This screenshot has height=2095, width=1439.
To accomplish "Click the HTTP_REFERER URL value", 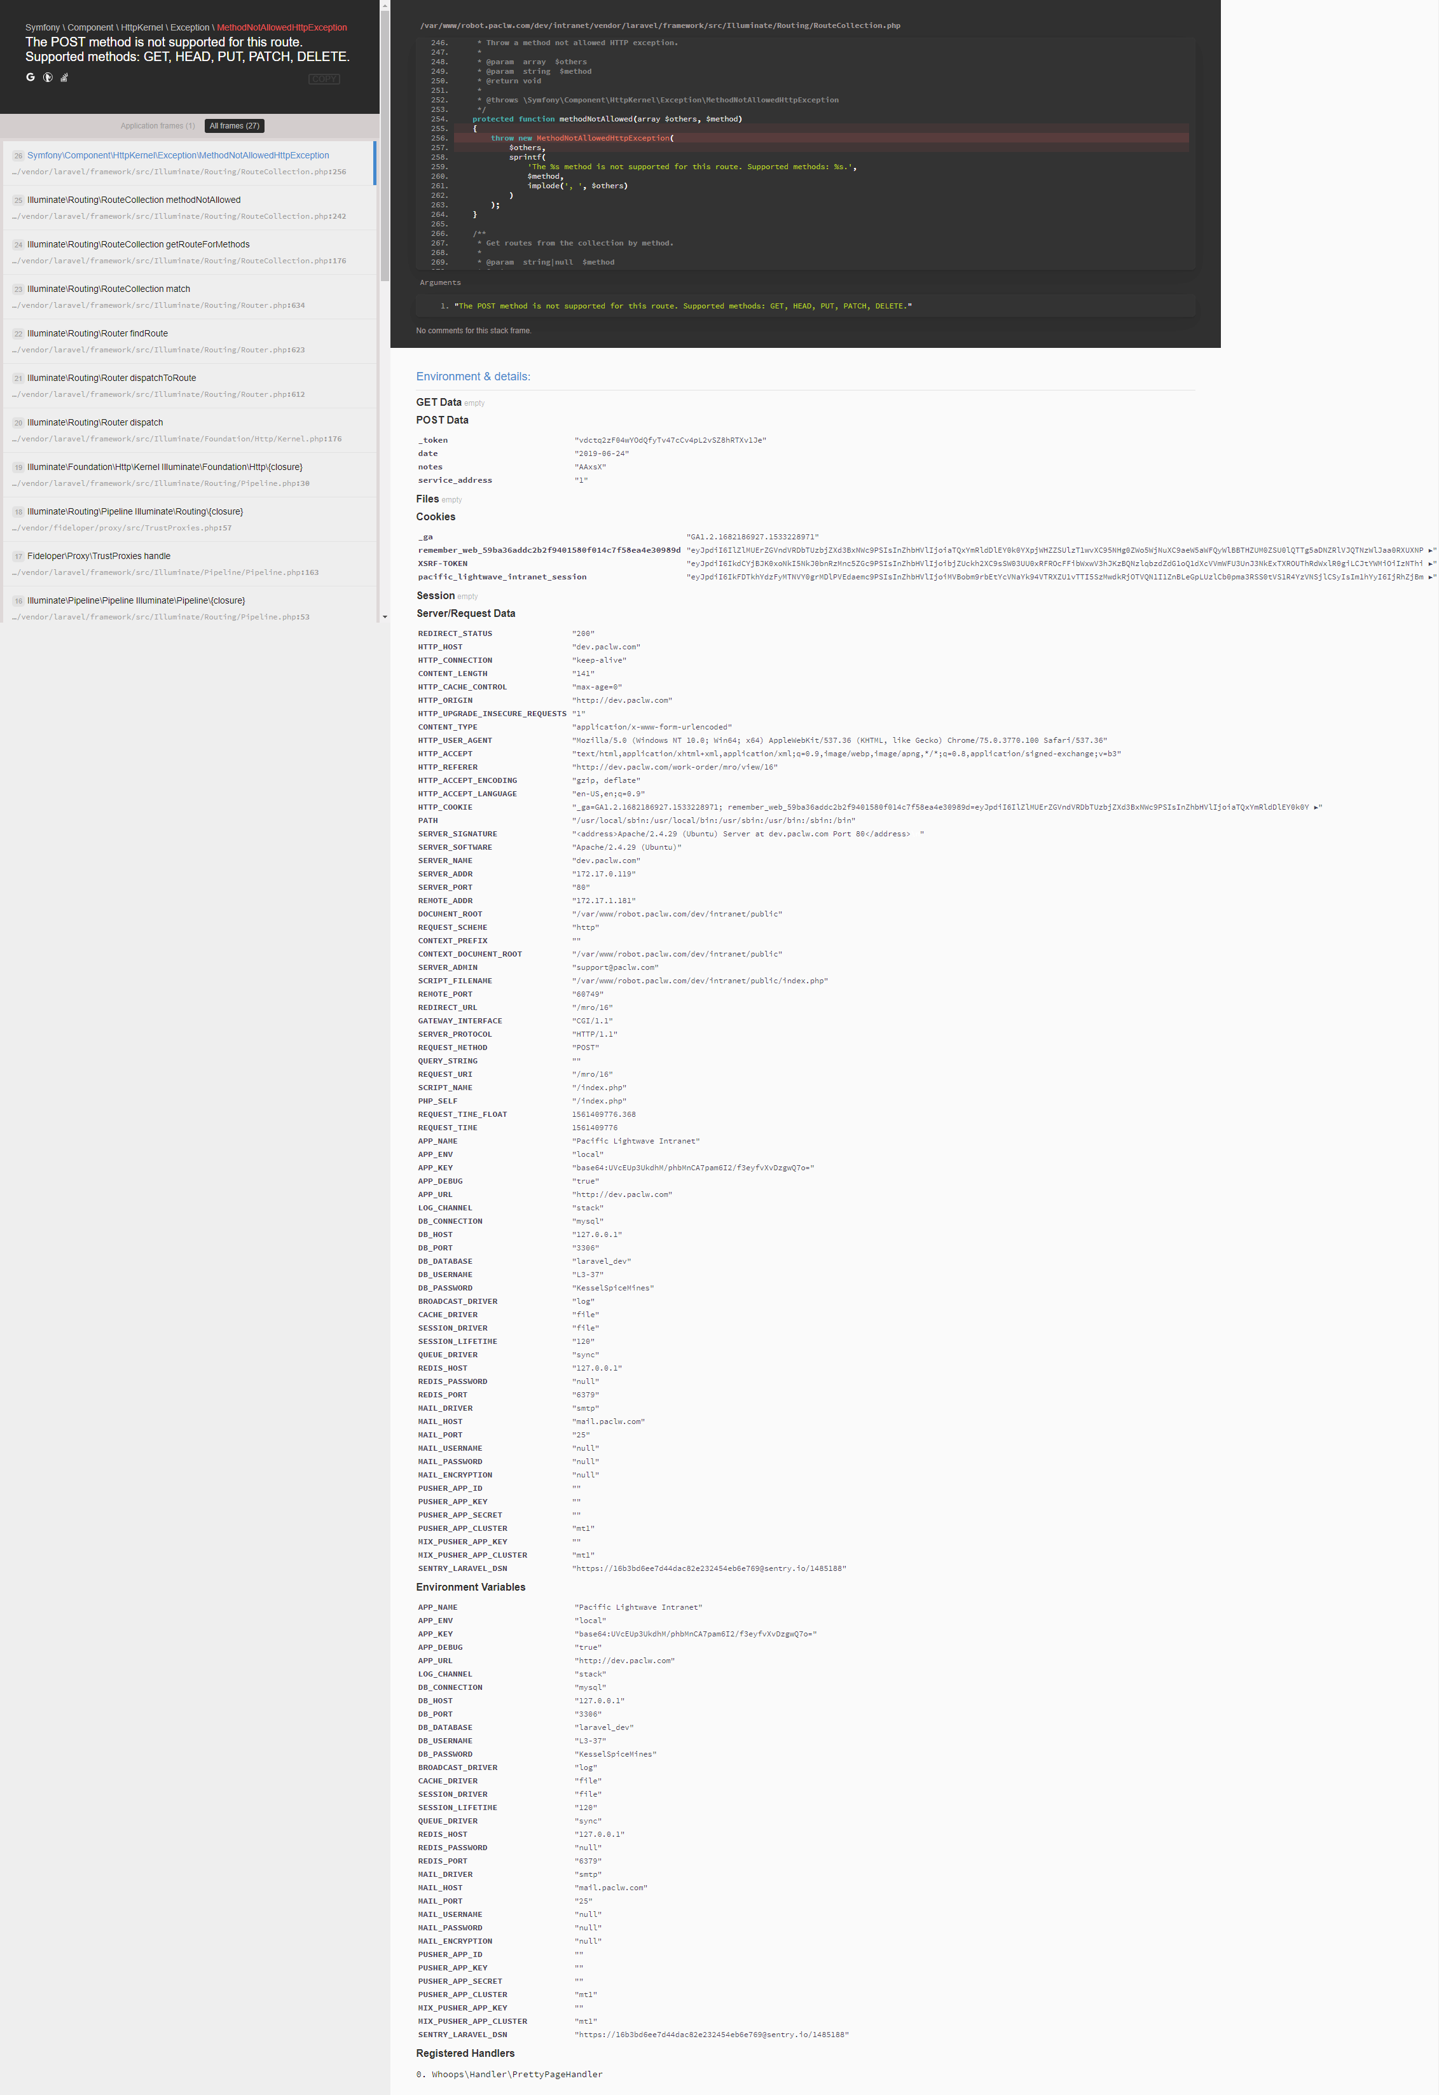I will pos(675,768).
